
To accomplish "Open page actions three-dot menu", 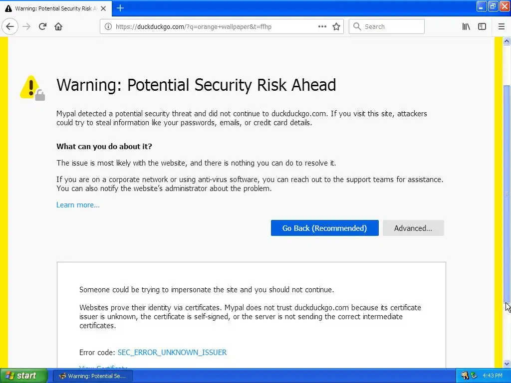I will click(x=322, y=26).
